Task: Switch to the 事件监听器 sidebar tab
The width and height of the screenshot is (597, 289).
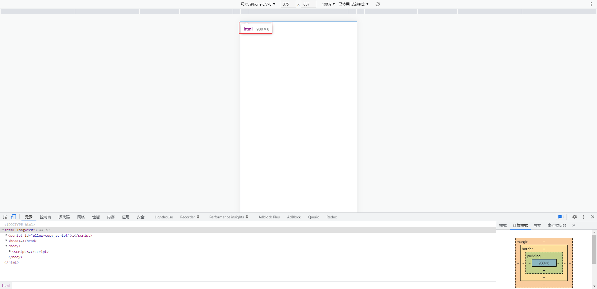Action: click(x=557, y=225)
